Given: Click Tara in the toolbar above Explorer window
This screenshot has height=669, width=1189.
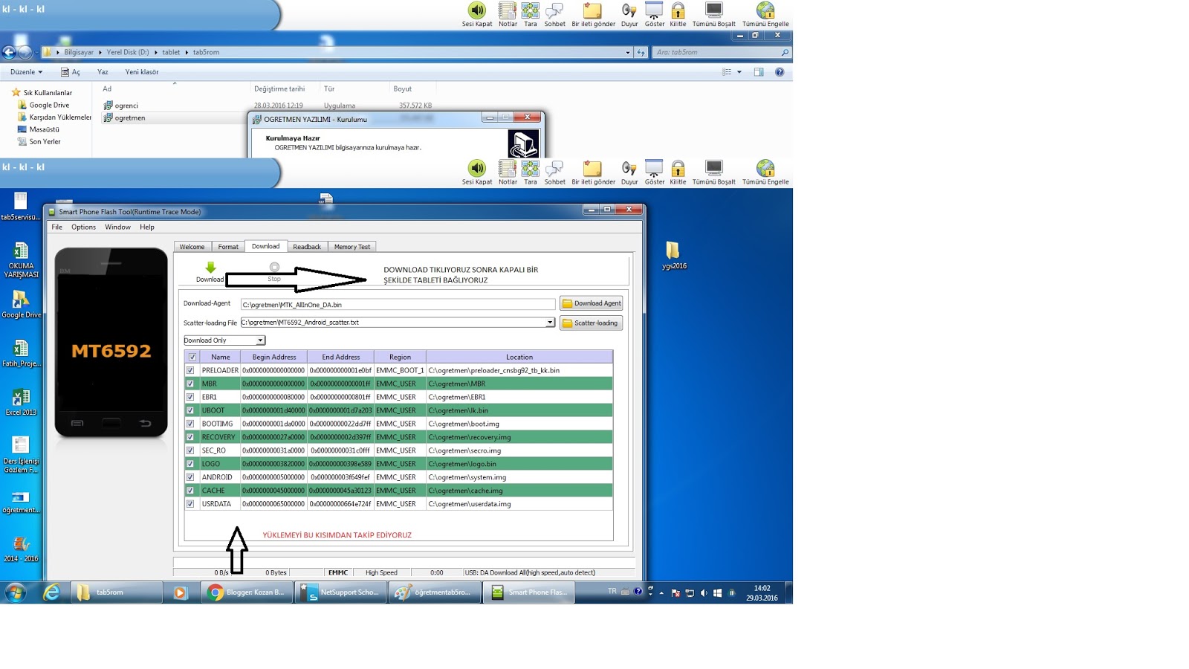Looking at the screenshot, I should click(530, 15).
